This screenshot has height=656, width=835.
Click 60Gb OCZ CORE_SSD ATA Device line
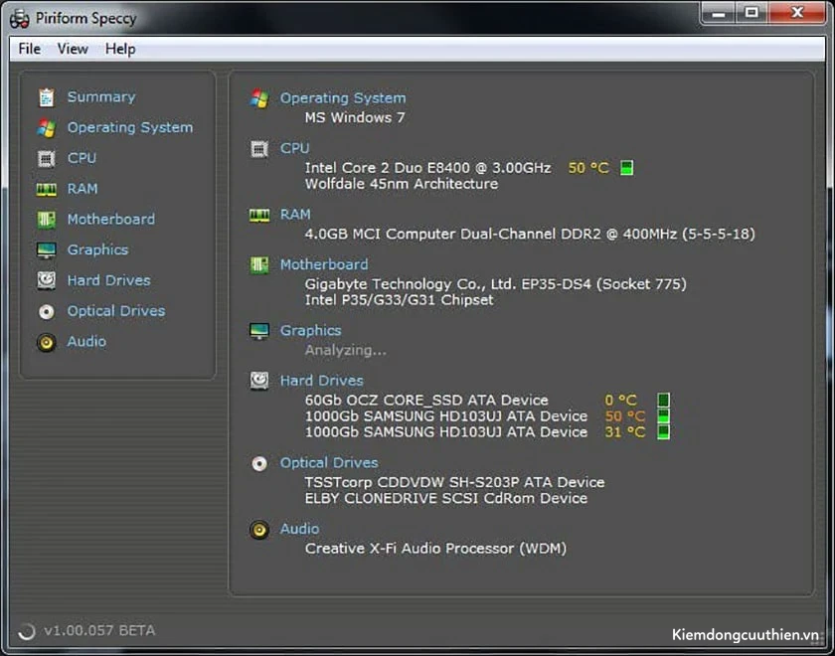(426, 400)
